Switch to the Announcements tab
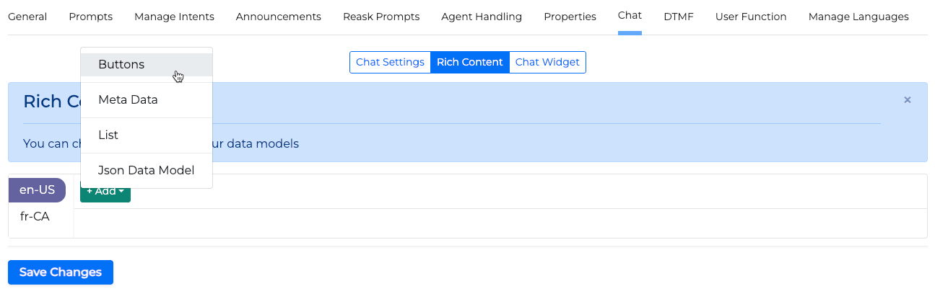 pyautogui.click(x=278, y=17)
